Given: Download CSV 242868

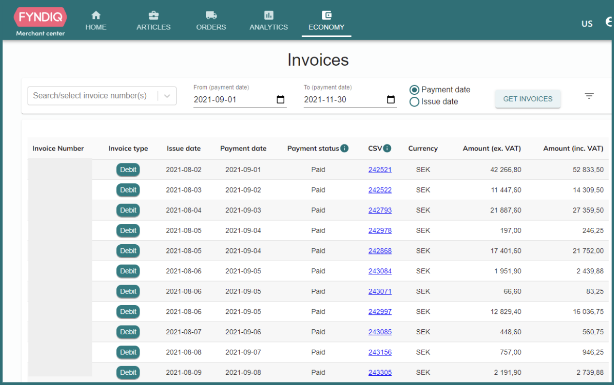Looking at the screenshot, I should (380, 251).
